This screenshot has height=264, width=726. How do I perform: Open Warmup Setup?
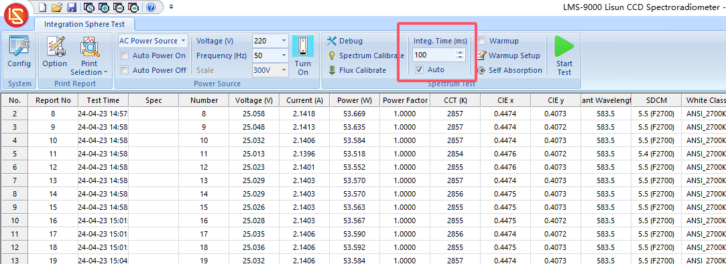508,55
